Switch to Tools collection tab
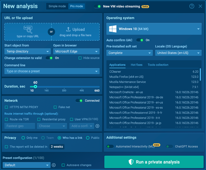Screen dimensions: 206x170 click(x=158, y=65)
